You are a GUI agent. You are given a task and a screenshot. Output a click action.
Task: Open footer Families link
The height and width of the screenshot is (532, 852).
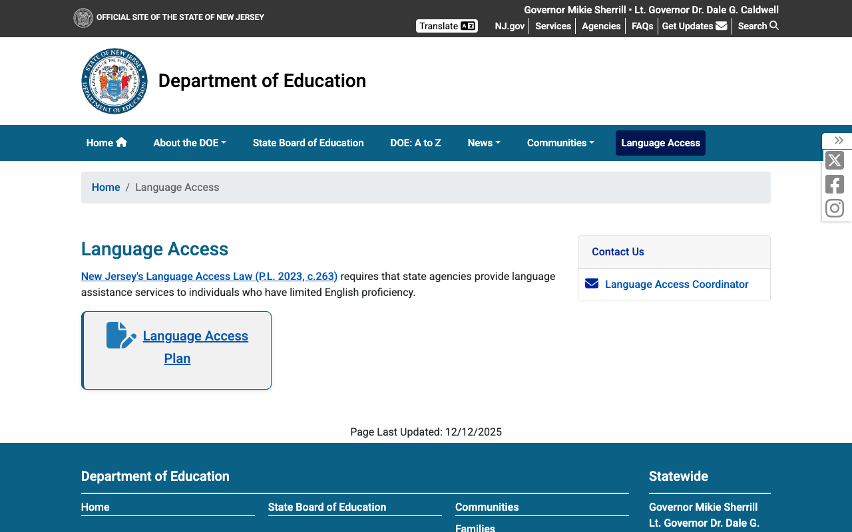click(x=475, y=528)
